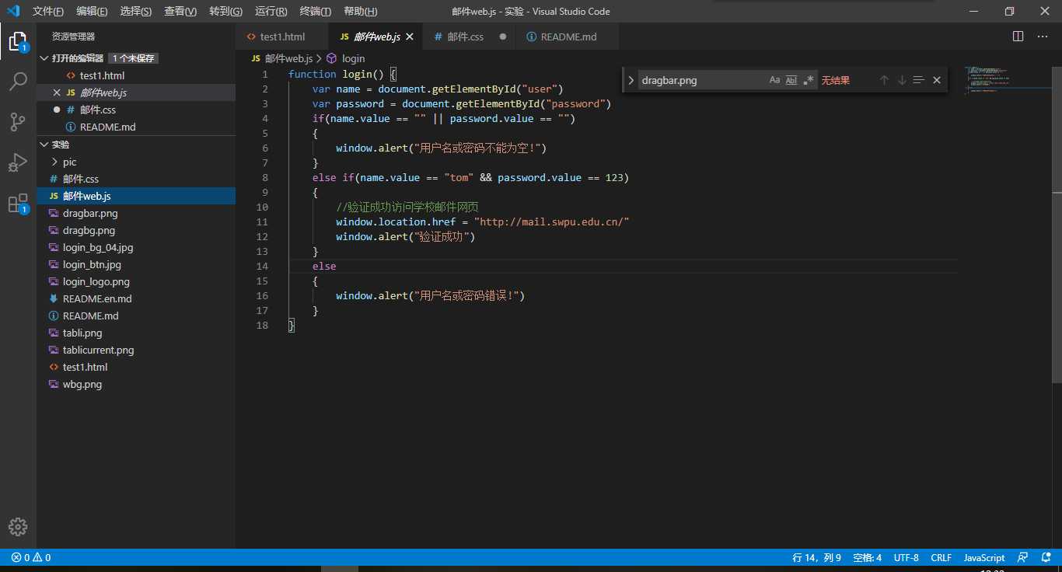Image resolution: width=1062 pixels, height=572 pixels.
Task: Open the editor More Actions menu
Action: point(1044,37)
